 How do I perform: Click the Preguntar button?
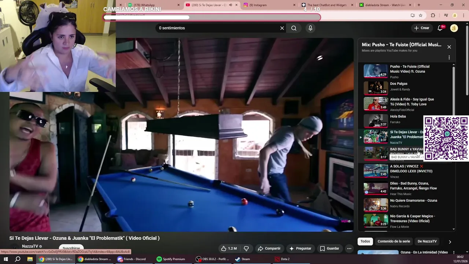point(300,249)
